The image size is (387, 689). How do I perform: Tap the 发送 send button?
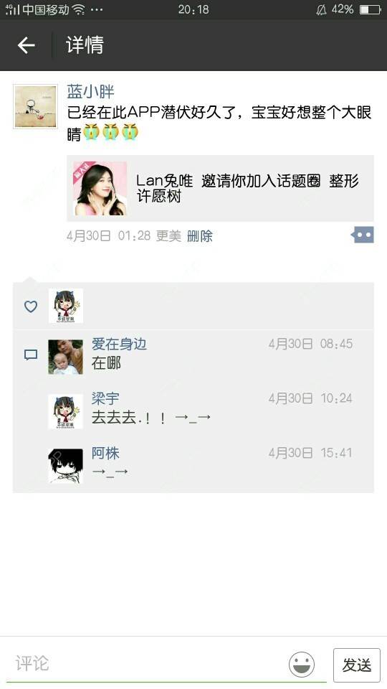(357, 665)
